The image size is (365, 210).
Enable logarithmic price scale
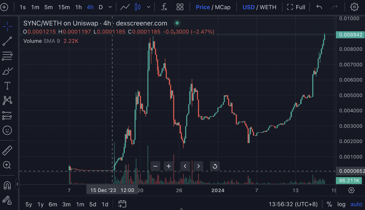point(341,204)
